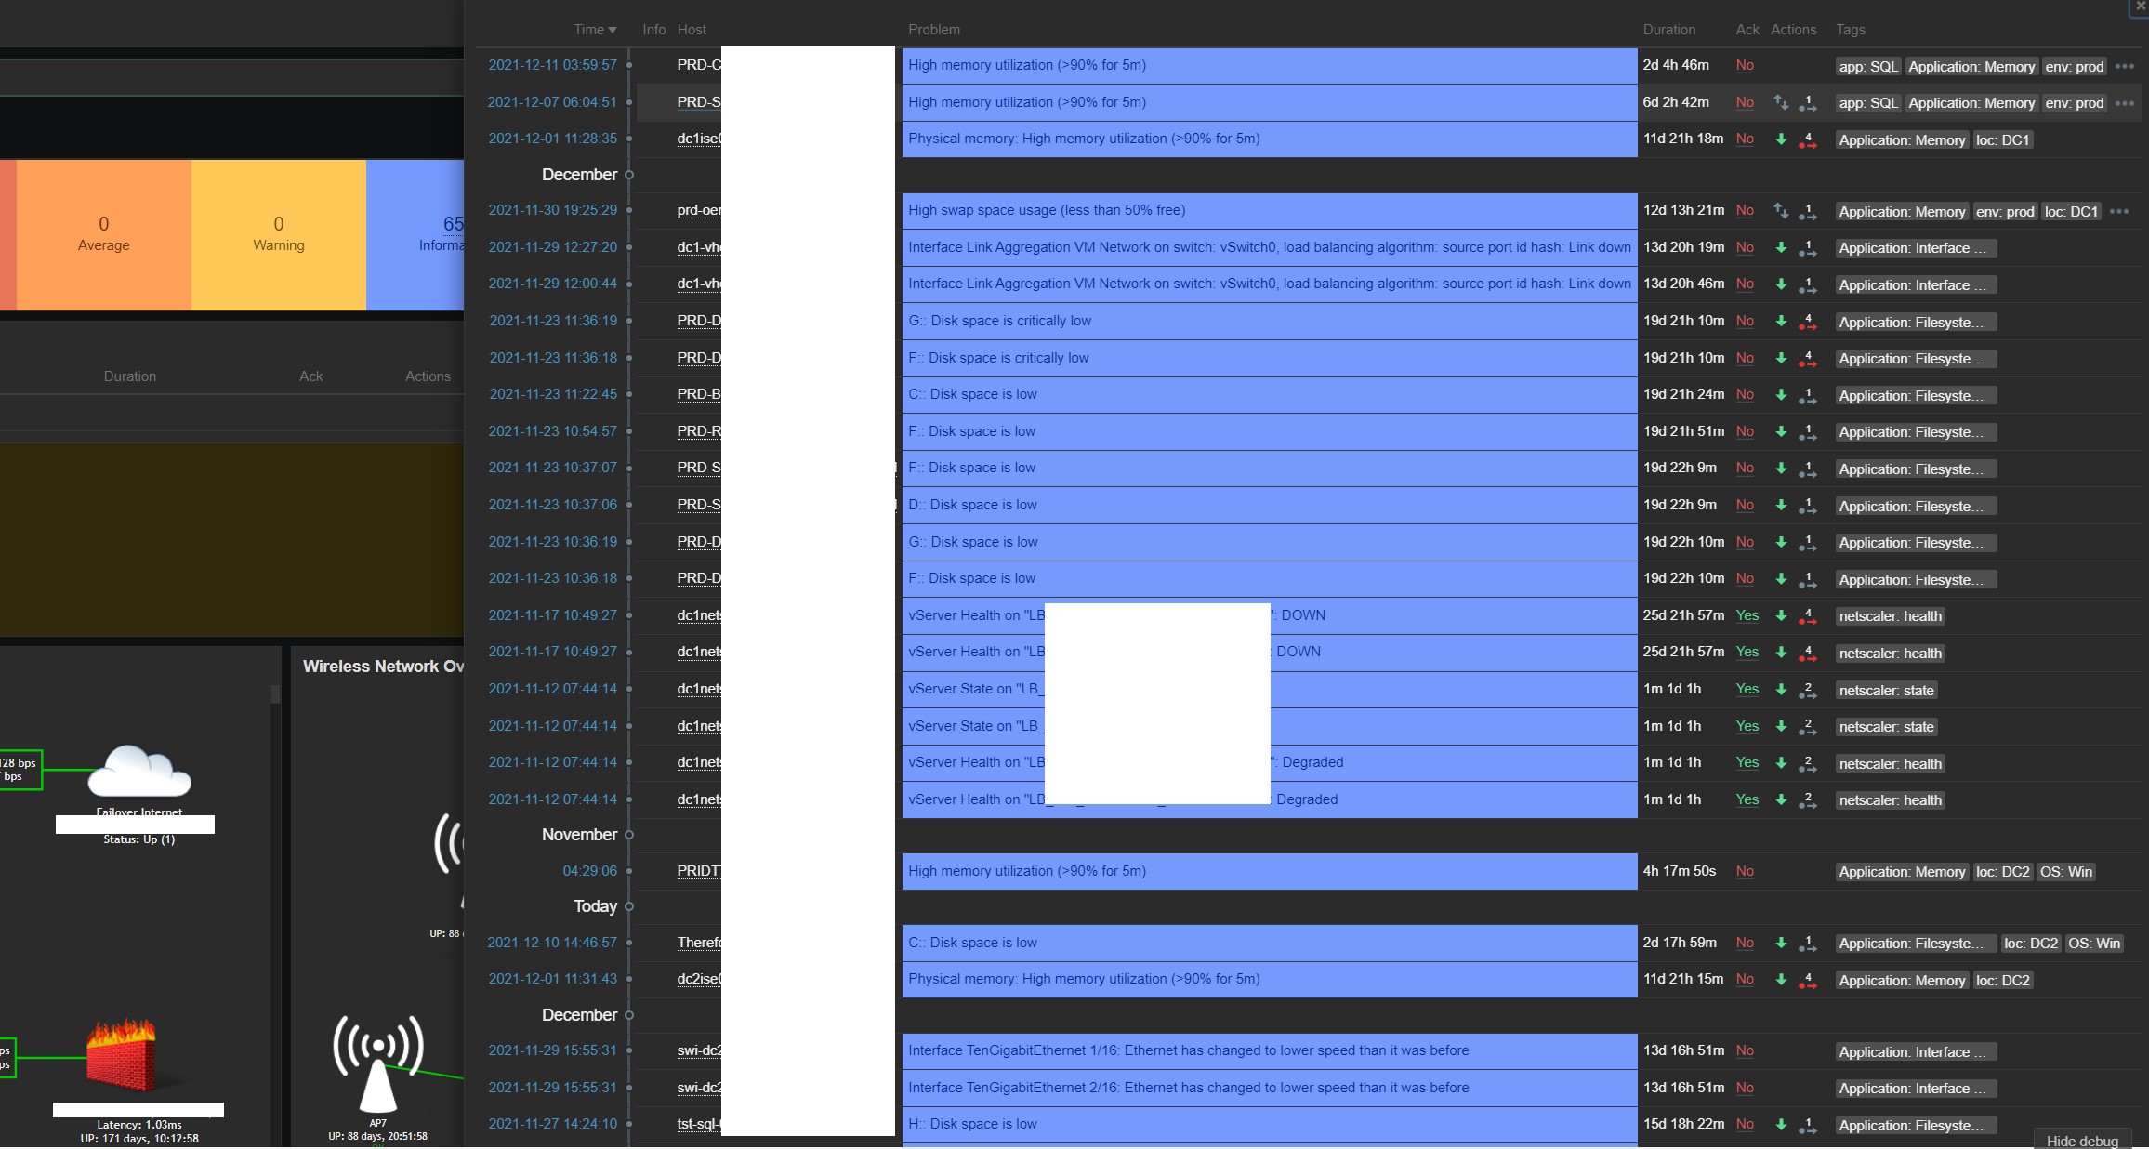Click actions count icon in 12d 13h 21m row
2149x1149 pixels.
[1807, 211]
